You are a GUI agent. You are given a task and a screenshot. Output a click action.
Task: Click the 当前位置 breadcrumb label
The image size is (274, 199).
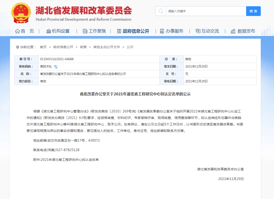pos(28,47)
